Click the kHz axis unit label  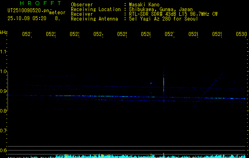tap(4, 32)
